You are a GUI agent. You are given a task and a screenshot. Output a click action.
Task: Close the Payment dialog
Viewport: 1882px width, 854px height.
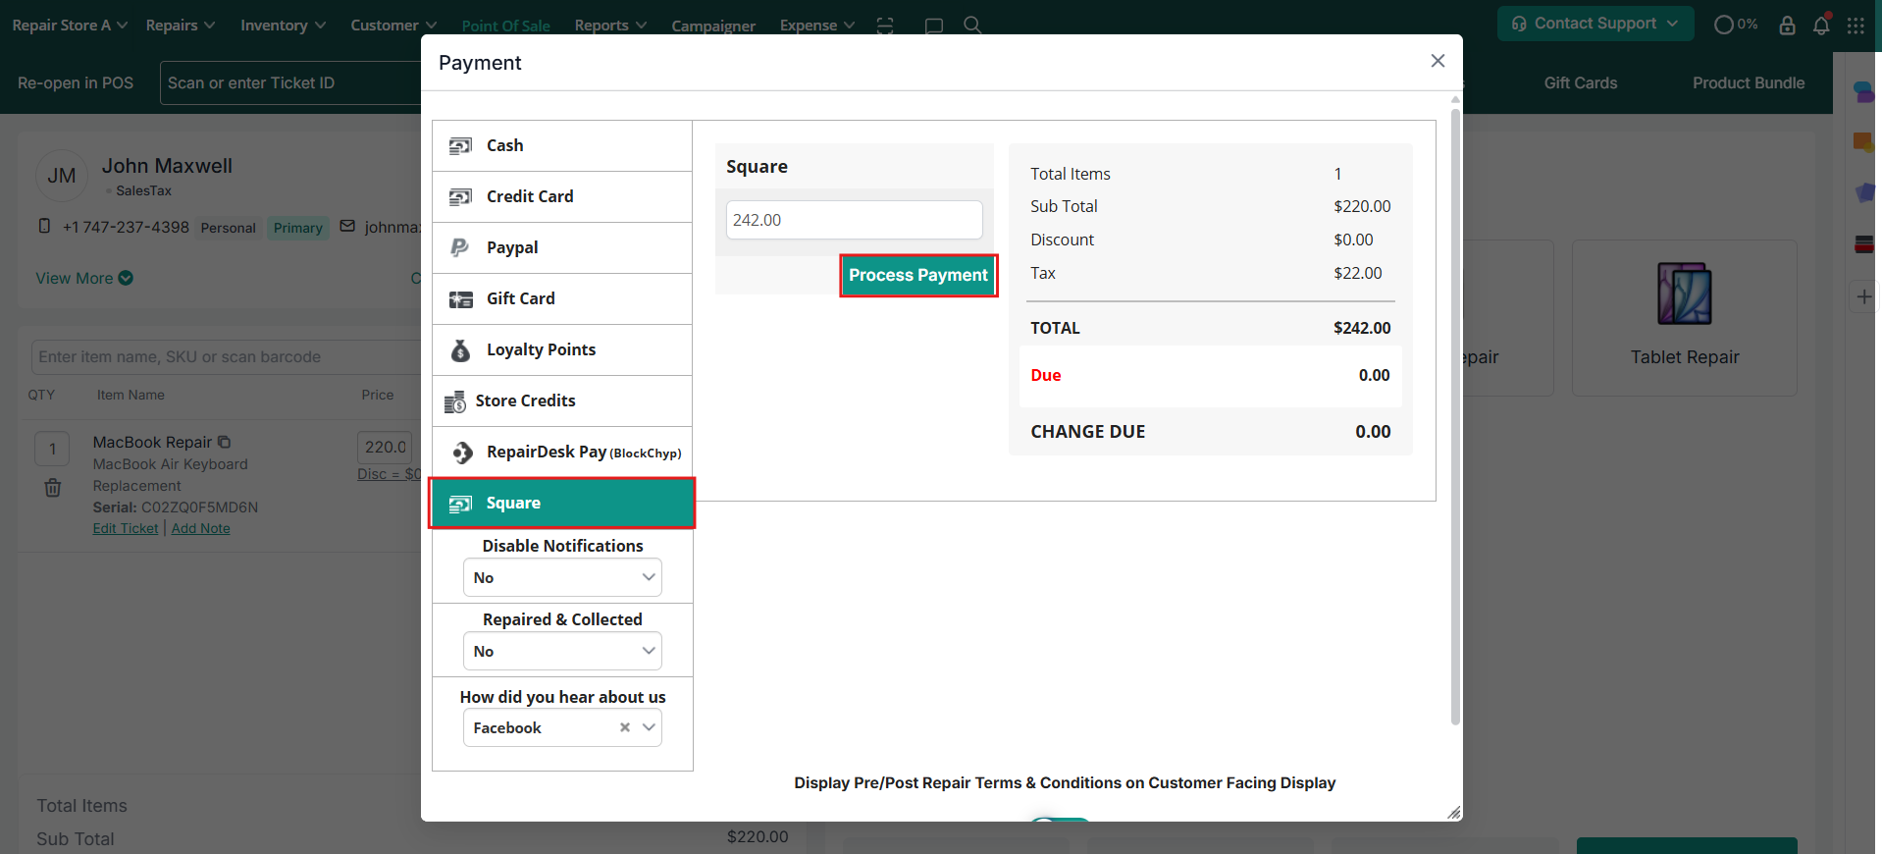pos(1438,61)
